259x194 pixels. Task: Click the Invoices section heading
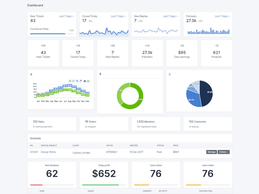click(x=35, y=138)
